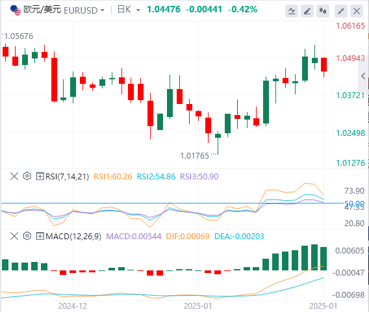The height and width of the screenshot is (312, 369).
Task: Switch chart type with candlestick icon
Action: pyautogui.click(x=323, y=11)
